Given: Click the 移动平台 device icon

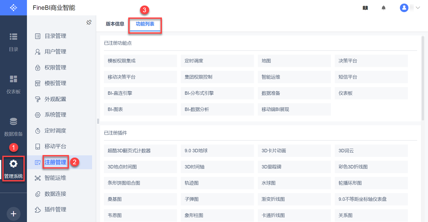Looking at the screenshot, I should tap(38, 146).
